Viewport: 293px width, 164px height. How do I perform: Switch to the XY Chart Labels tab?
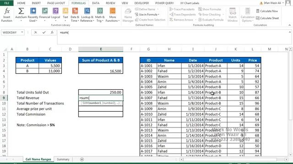click(x=190, y=3)
